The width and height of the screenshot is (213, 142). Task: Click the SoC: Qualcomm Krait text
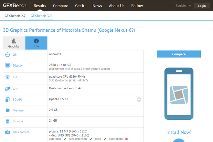68,81
